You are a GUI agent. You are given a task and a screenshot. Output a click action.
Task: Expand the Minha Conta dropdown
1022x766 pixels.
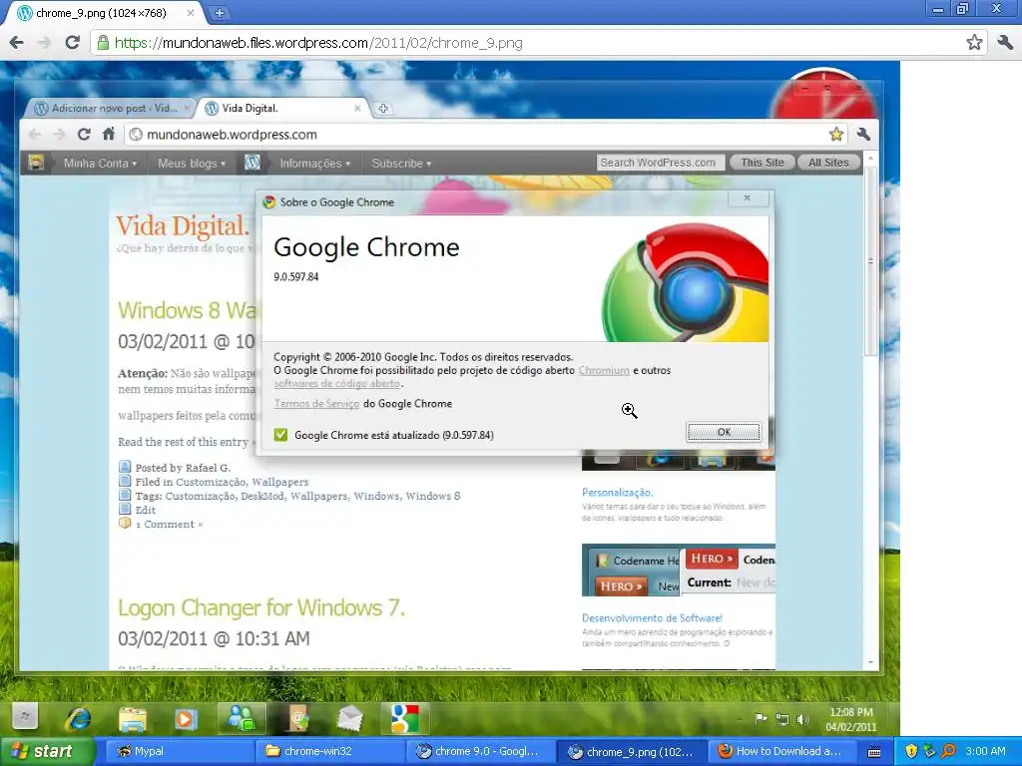pos(101,164)
